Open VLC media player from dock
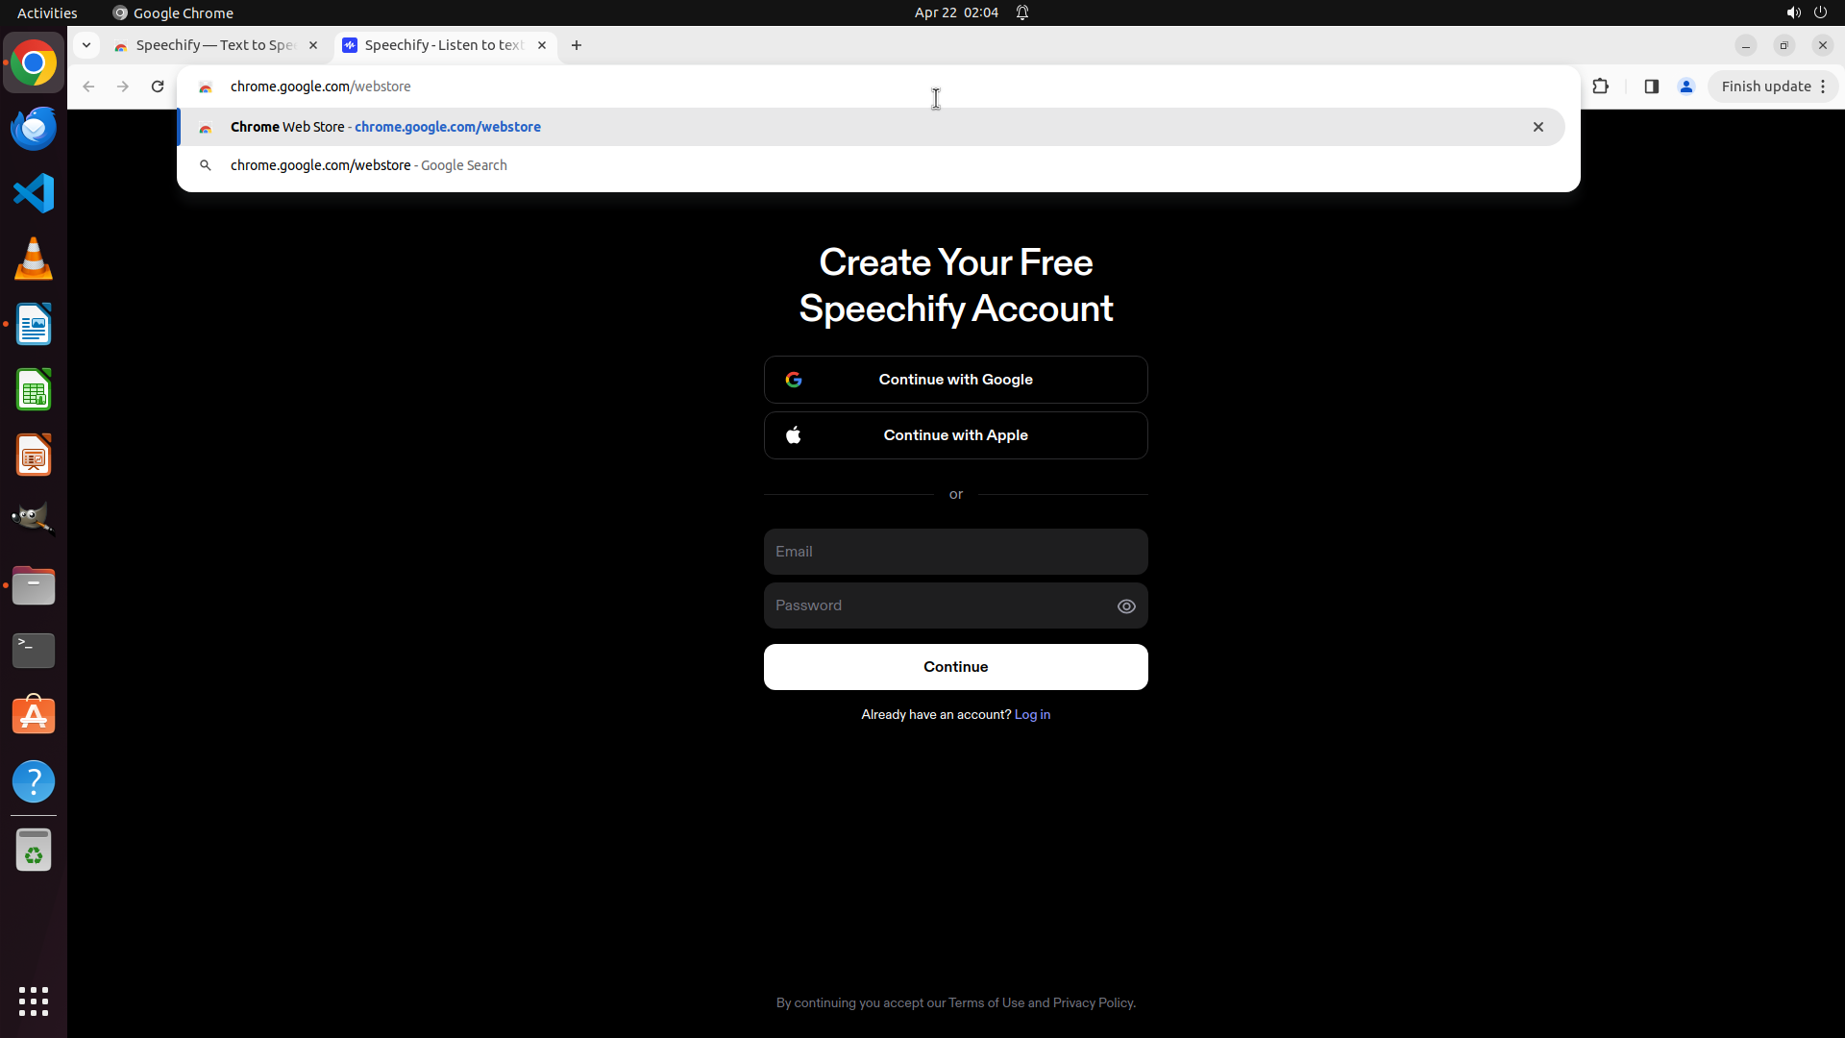 tap(34, 259)
